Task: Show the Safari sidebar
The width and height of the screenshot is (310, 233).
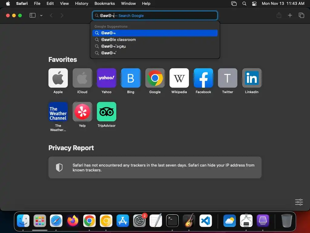Action: click(x=32, y=15)
